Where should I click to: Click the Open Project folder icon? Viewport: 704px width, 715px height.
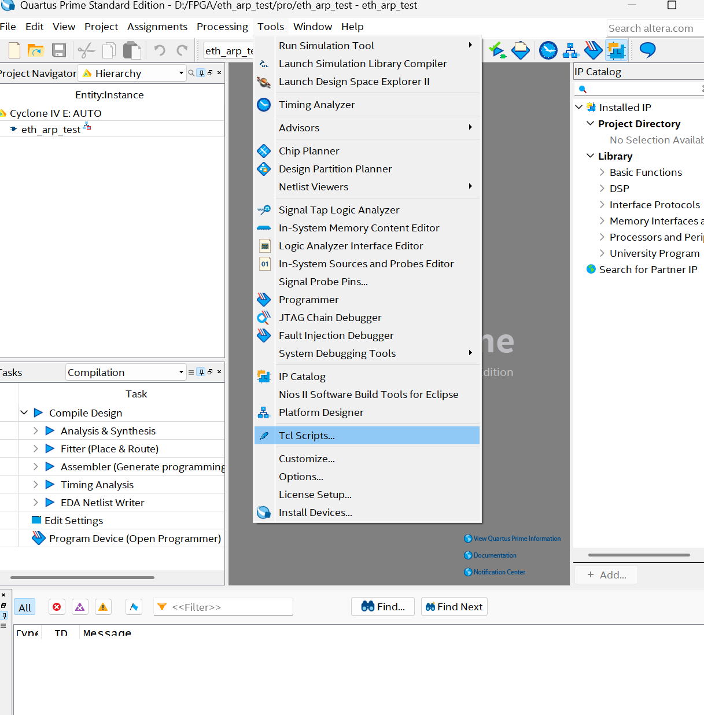point(36,51)
